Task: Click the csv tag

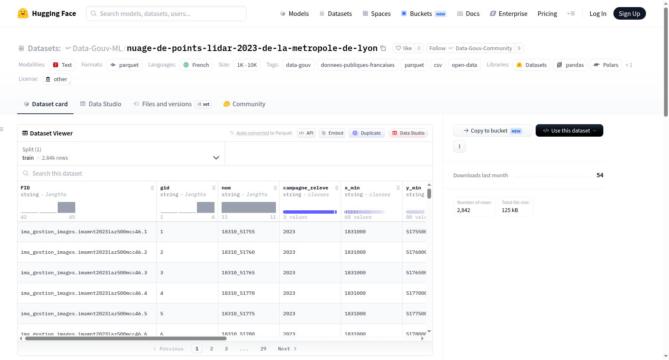Action: [x=438, y=65]
